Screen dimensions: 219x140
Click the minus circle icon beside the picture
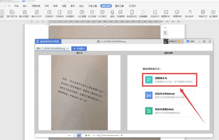[165, 27]
